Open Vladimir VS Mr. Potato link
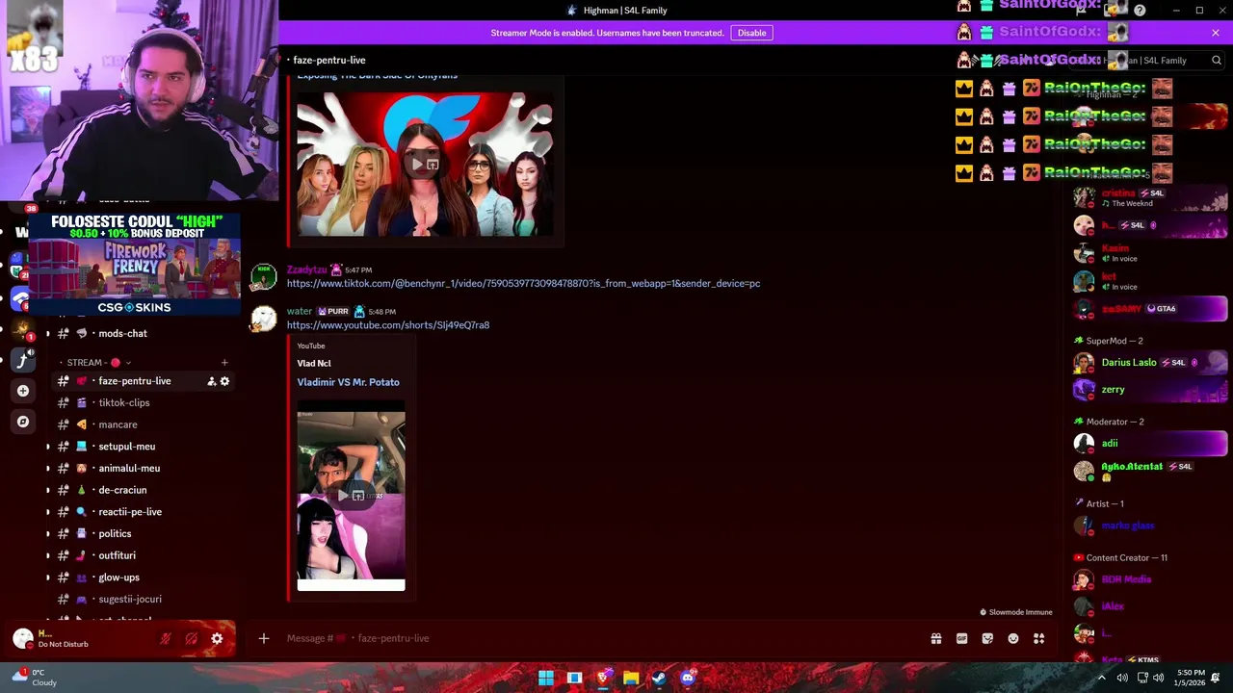This screenshot has height=693, width=1233. pos(348,382)
